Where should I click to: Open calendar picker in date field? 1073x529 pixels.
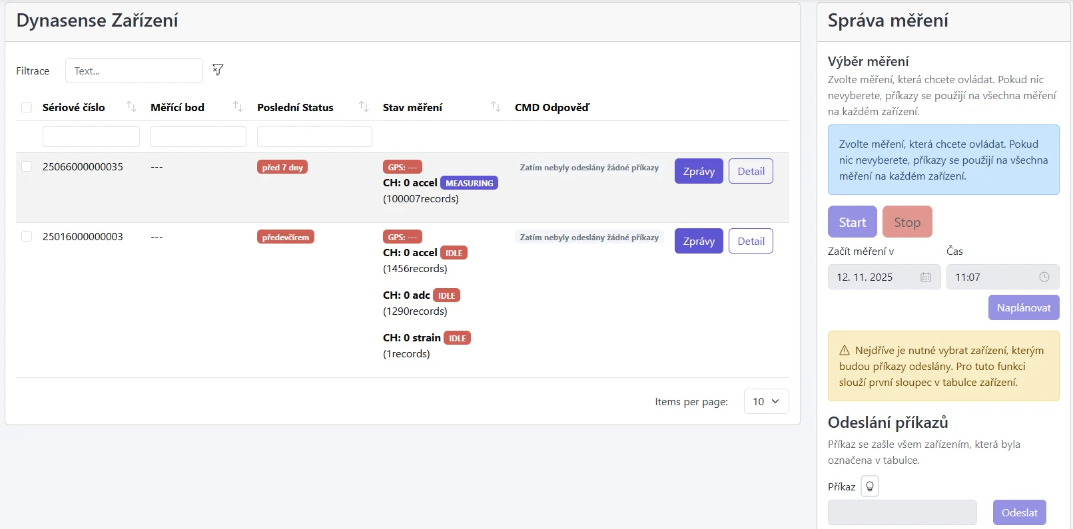pyautogui.click(x=925, y=277)
